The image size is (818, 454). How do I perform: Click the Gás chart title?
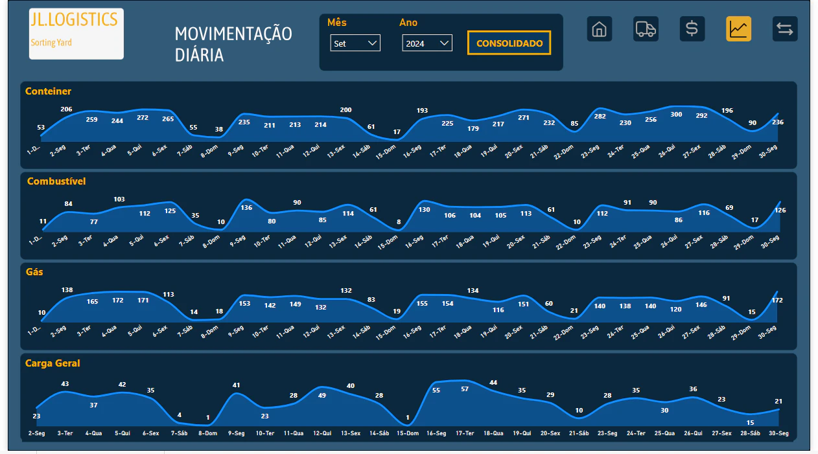pos(35,272)
